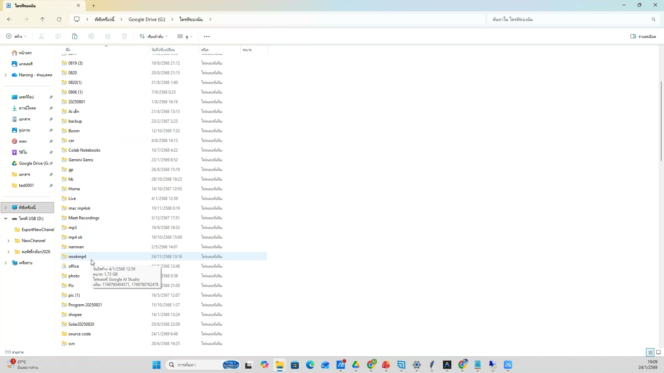Viewport: 664px width, 373px height.
Task: Switch to details view via status bar icon
Action: pyautogui.click(x=650, y=352)
